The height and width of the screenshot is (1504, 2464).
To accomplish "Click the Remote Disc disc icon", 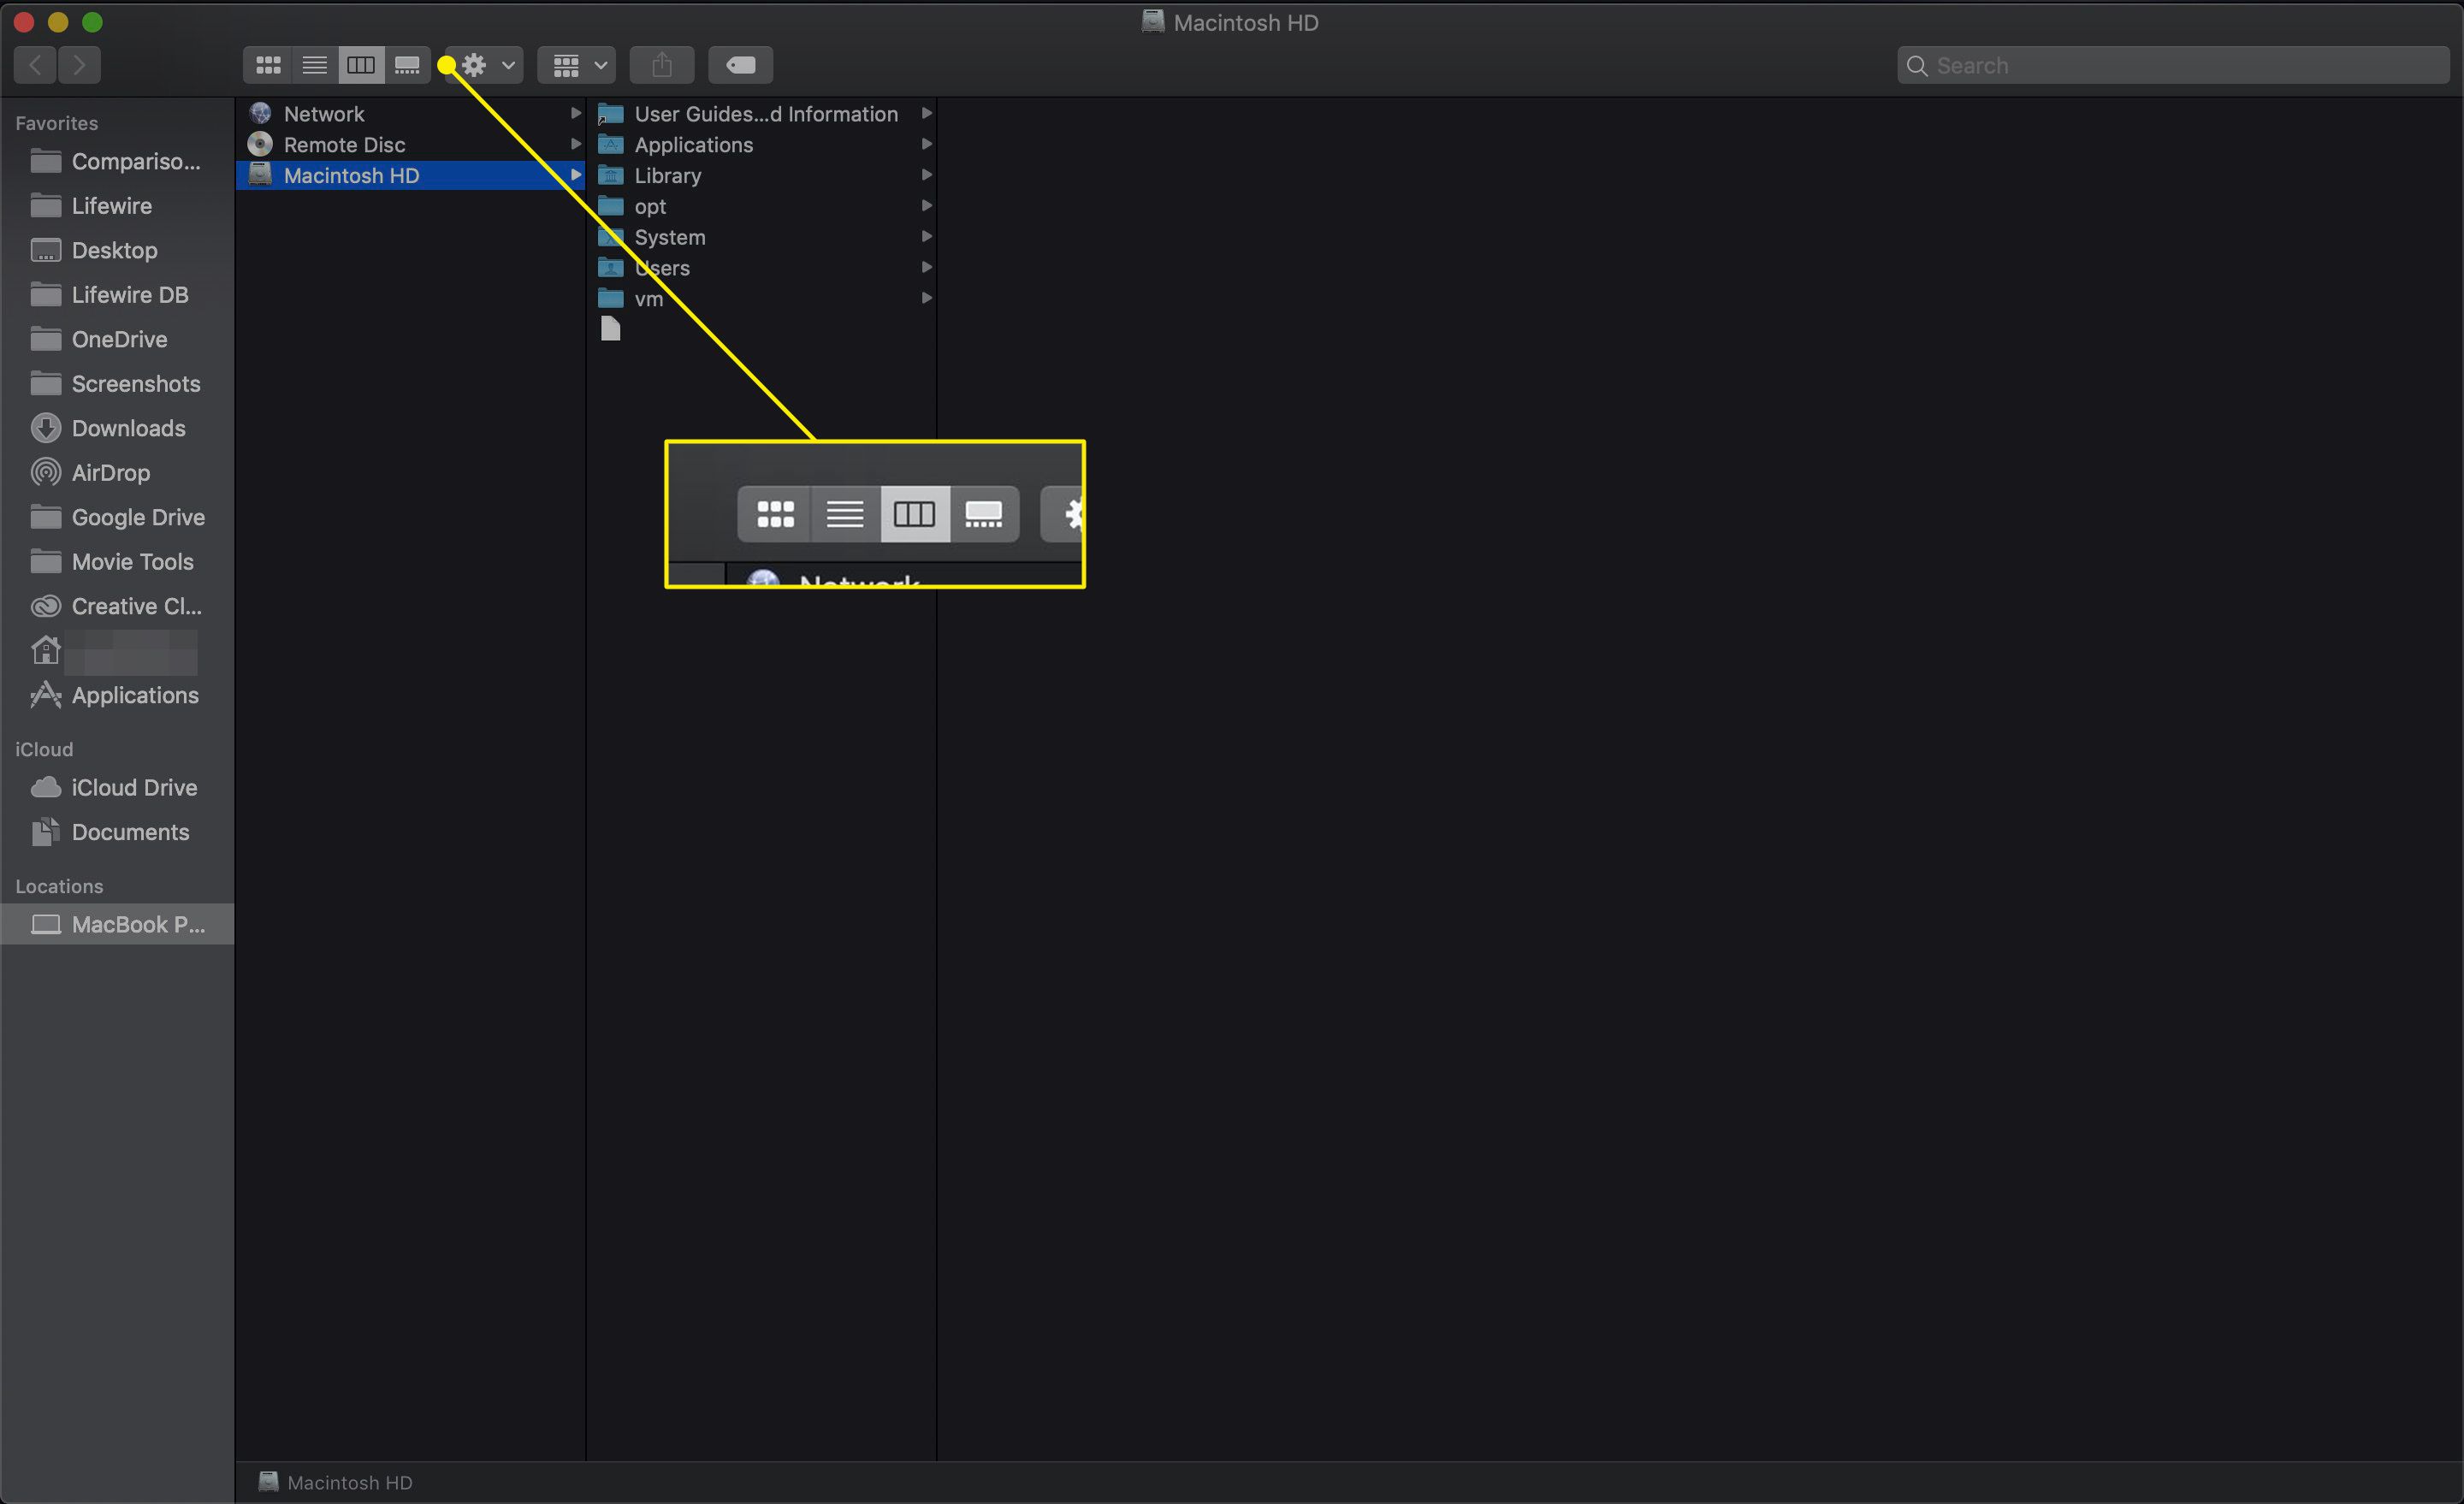I will coord(260,144).
